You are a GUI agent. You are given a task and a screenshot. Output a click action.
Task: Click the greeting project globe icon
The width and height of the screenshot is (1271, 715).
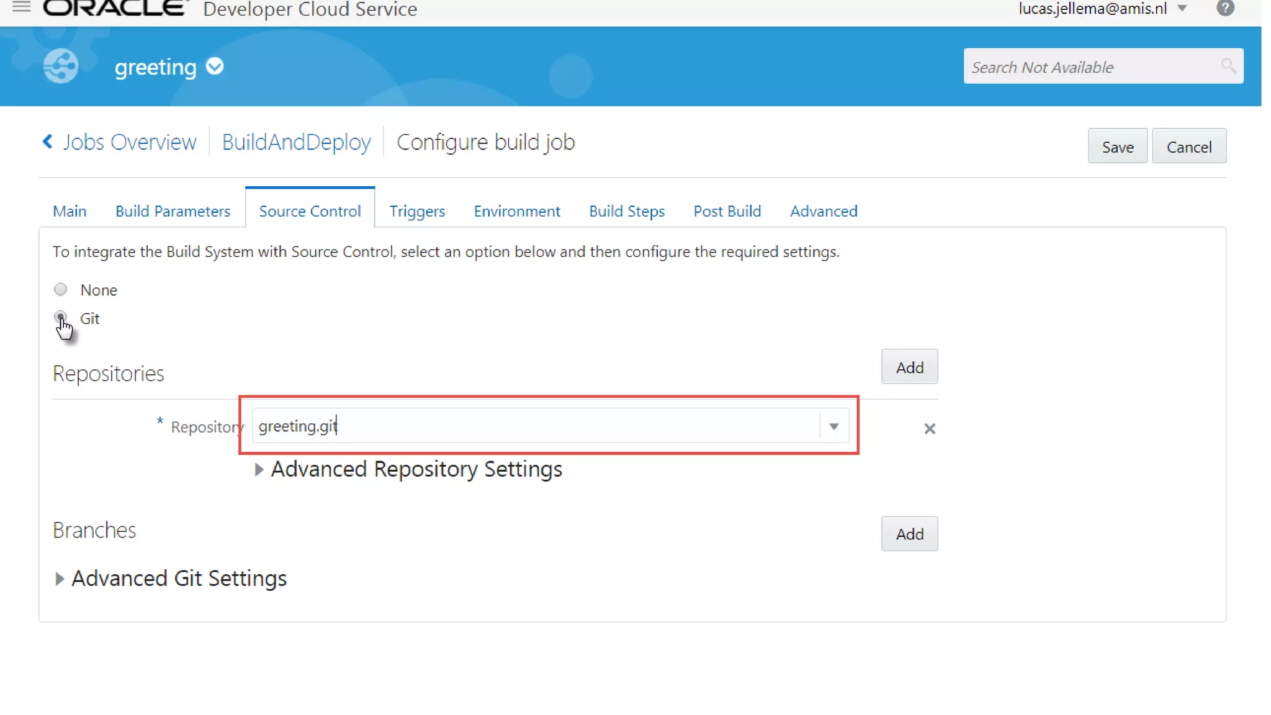pos(61,66)
